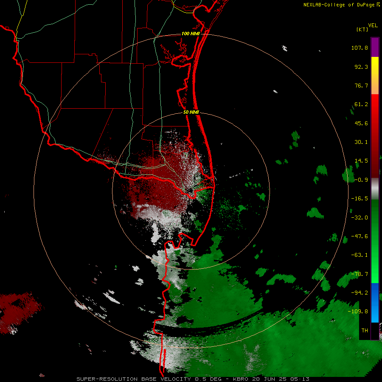Pick the purple segment of the color bar
Image resolution: width=382 pixels, height=382 pixels.
click(375, 47)
